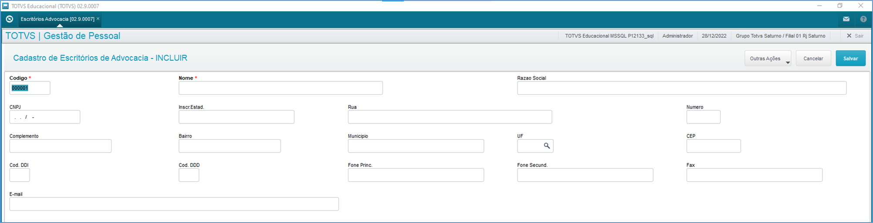This screenshot has height=223, width=873.
Task: Click the Razao Social input field
Action: tap(682, 88)
